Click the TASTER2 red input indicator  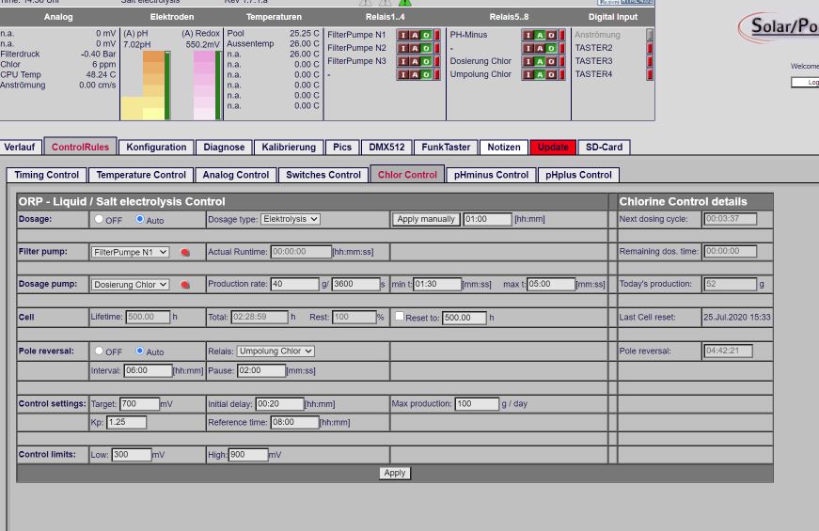pos(650,48)
